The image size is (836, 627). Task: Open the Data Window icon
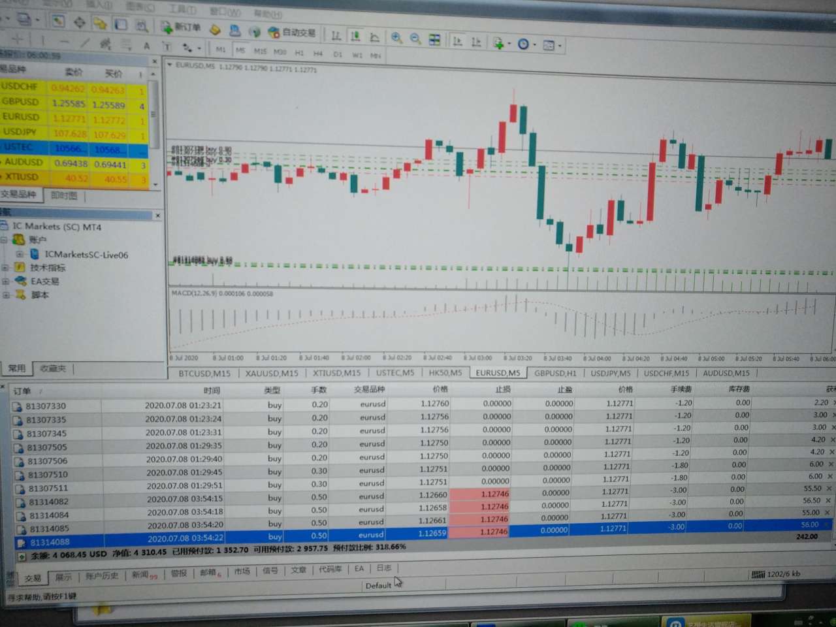[x=79, y=22]
